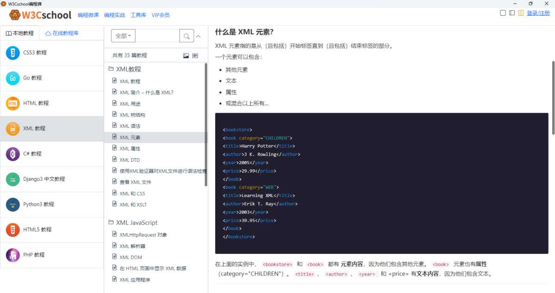Open the CSS3 tutorial icon
Viewport: 555px width, 293px height.
13,53
